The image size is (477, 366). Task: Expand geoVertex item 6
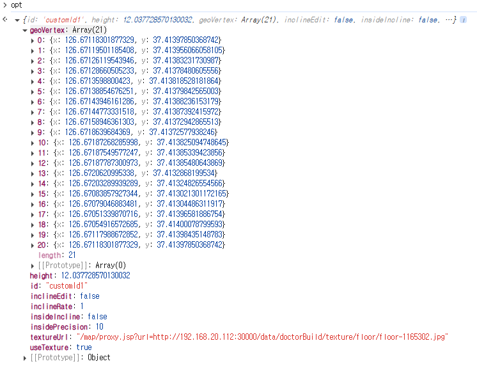[x=33, y=102]
